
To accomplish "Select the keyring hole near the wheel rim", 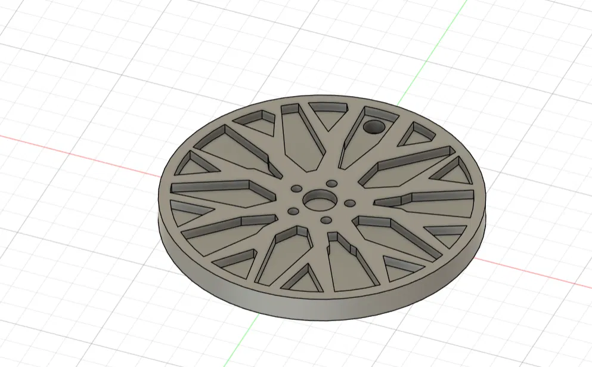I will click(x=374, y=127).
